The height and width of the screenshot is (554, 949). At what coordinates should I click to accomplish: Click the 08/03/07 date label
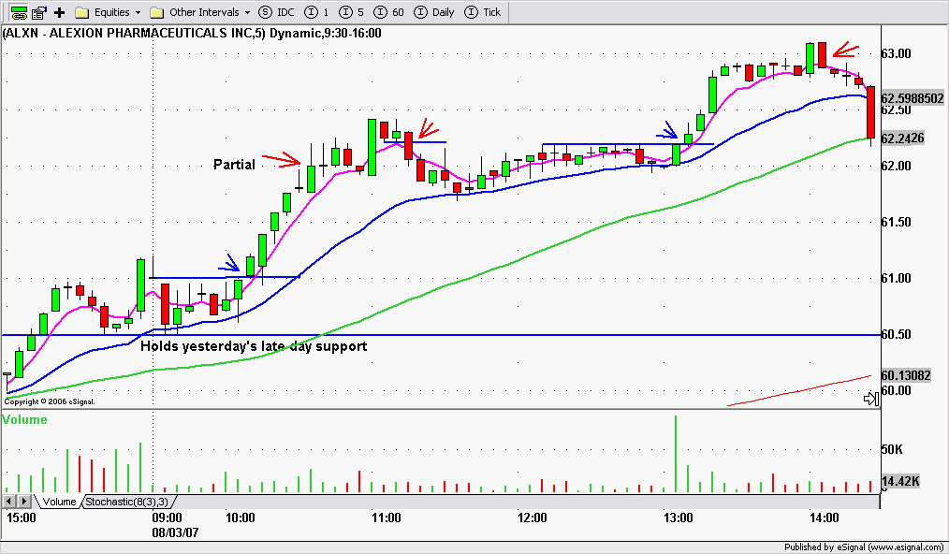point(175,532)
